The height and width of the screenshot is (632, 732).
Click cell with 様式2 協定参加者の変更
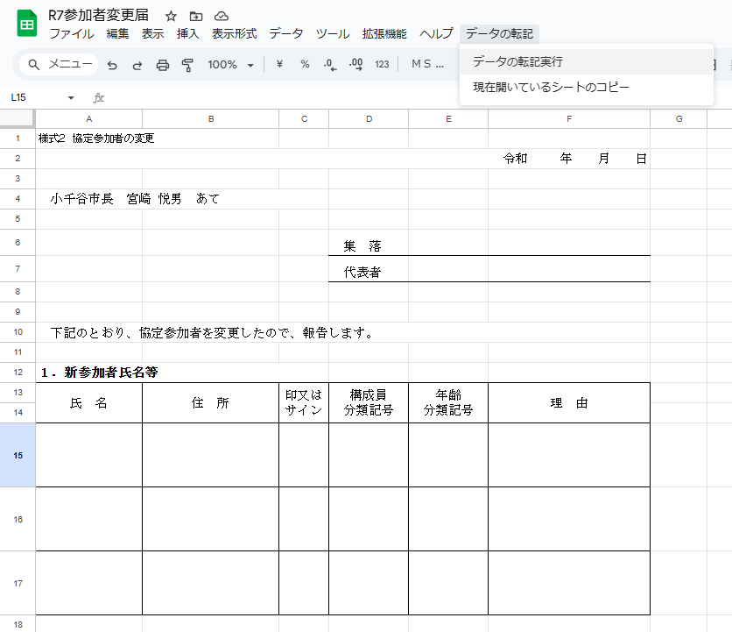[88, 138]
